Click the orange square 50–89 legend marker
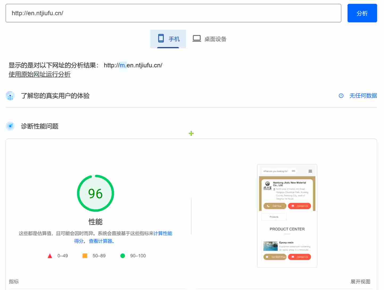Image resolution: width=384 pixels, height=290 pixels. (x=85, y=256)
